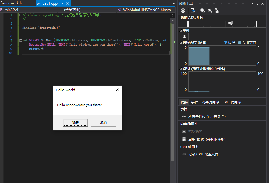Click the WinMain identifier on line 7

pos(47,40)
